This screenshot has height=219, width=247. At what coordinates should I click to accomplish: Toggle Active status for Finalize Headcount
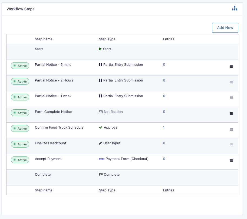20,144
